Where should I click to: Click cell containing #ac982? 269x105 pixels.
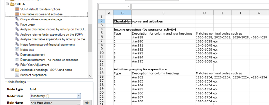click(x=163, y=77)
